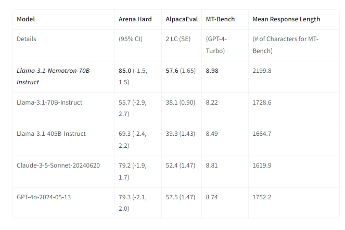
Task: Click the Mean Response Length header
Action: (x=286, y=19)
